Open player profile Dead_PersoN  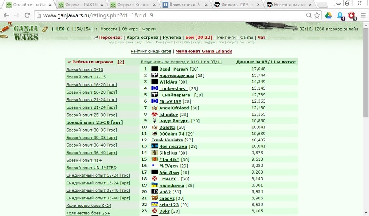(174, 69)
